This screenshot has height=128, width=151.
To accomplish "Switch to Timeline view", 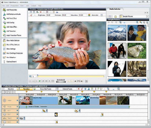I will coord(25,89).
